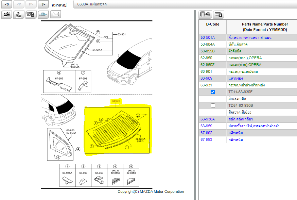Select part number text TD11-63-930F
297x200 pixels.
(240, 92)
